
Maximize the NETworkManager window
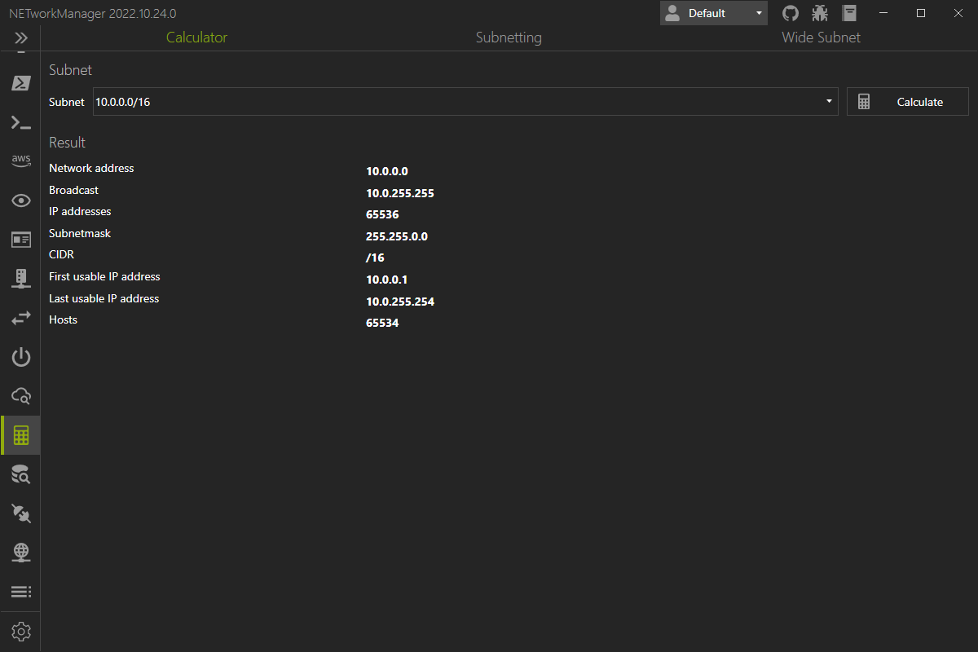click(921, 13)
